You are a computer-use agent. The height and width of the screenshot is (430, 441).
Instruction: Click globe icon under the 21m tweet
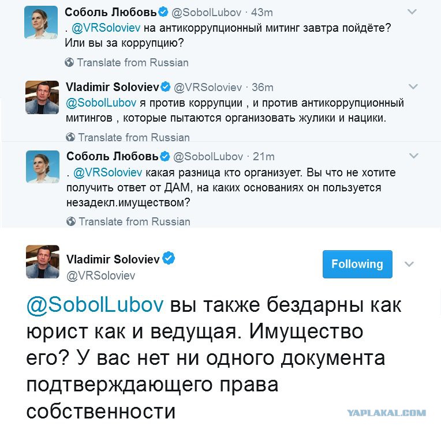71,221
